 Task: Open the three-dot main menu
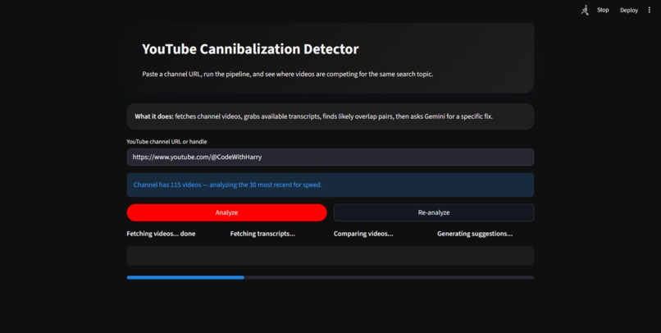pos(650,10)
